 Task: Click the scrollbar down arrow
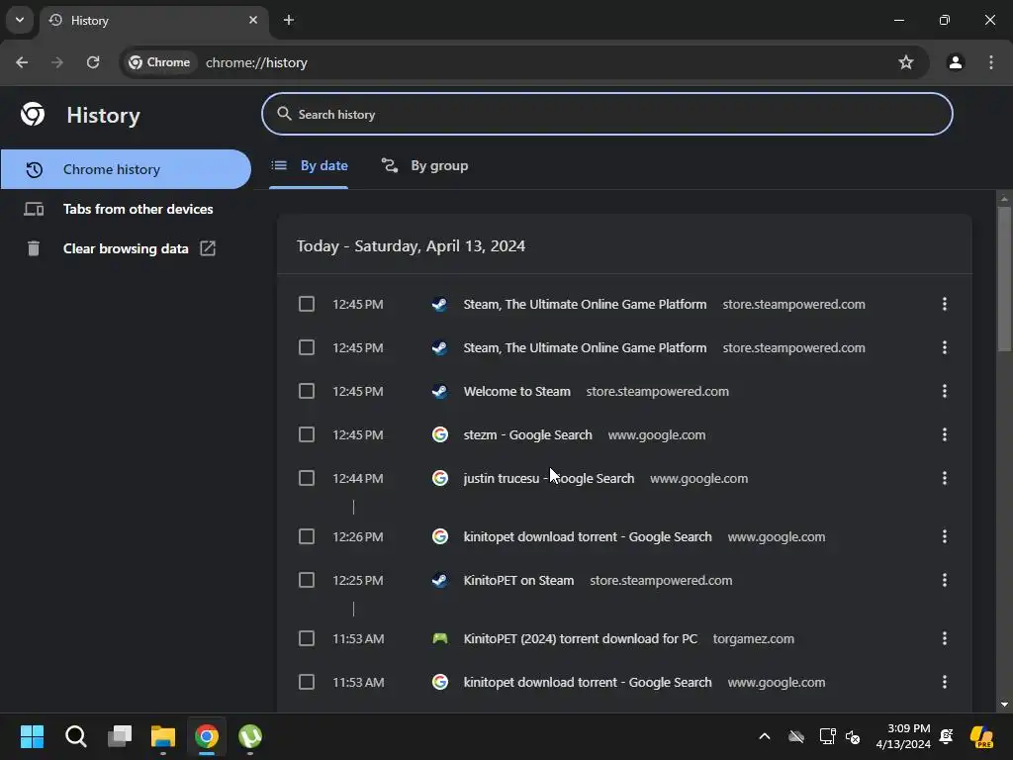pos(1004,705)
